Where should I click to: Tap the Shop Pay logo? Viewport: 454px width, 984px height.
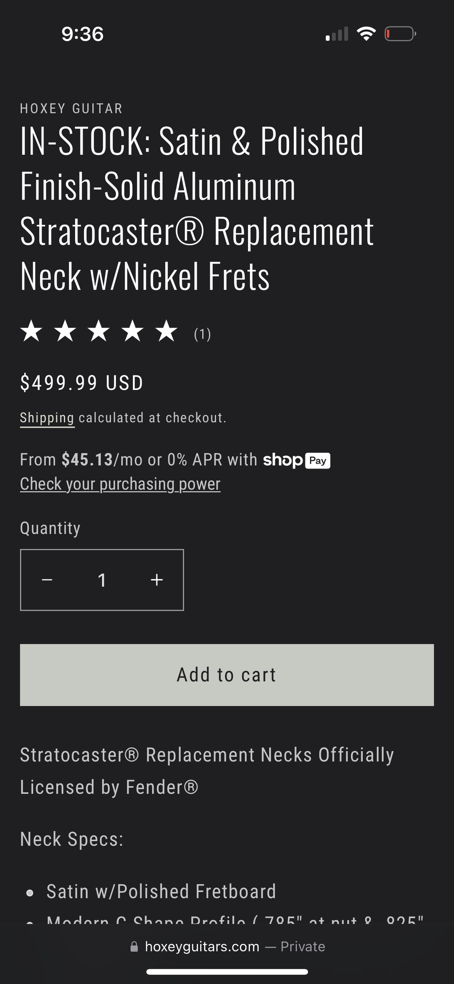tap(296, 460)
